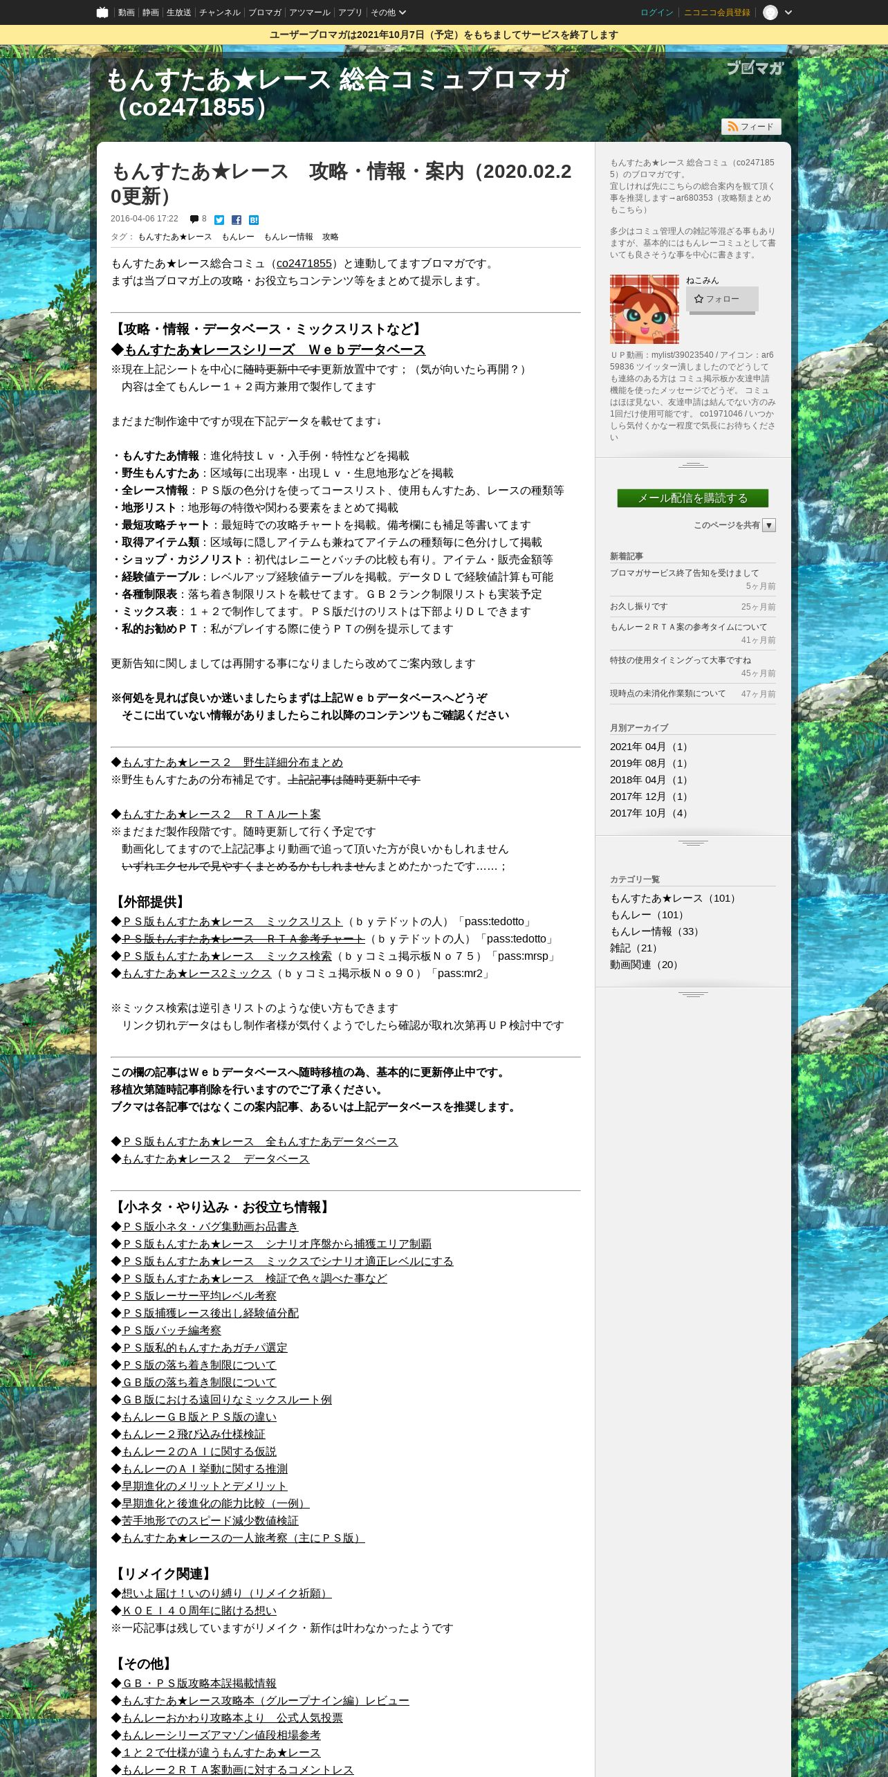Open PS版バッチ編考察 link
Screen dimensions: 888x1777
(x=172, y=1331)
